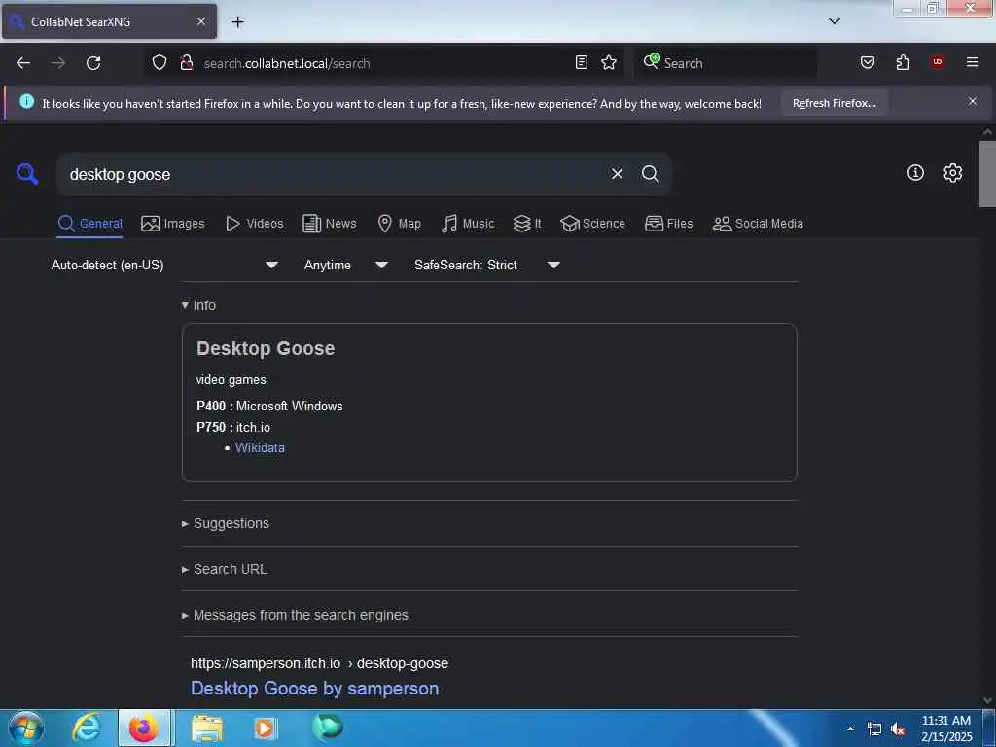Open the Wikidata link
The width and height of the screenshot is (996, 747).
click(260, 447)
